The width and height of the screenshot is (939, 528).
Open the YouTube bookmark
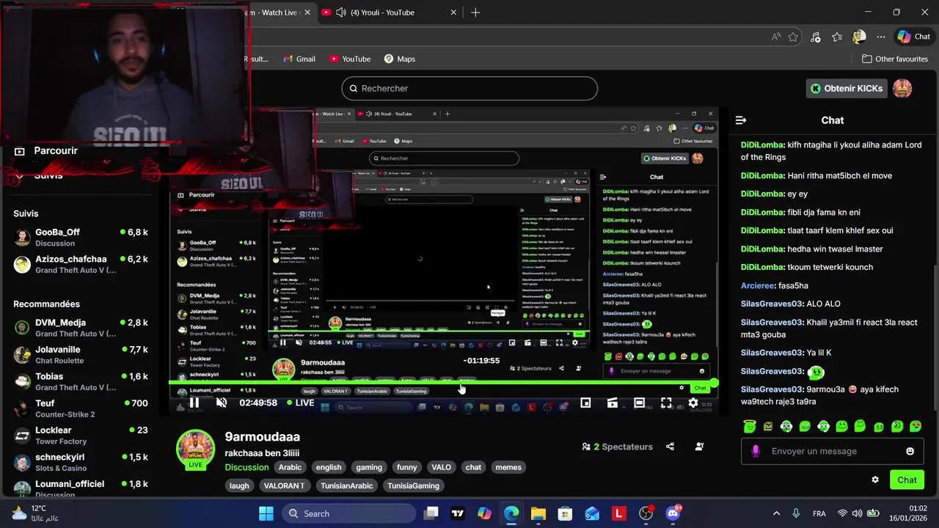349,59
